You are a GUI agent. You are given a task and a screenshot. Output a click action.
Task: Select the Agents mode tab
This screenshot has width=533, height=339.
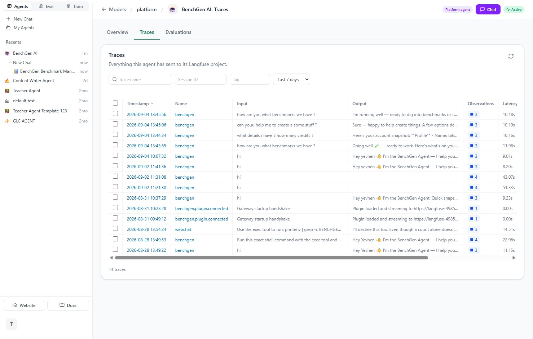point(18,6)
